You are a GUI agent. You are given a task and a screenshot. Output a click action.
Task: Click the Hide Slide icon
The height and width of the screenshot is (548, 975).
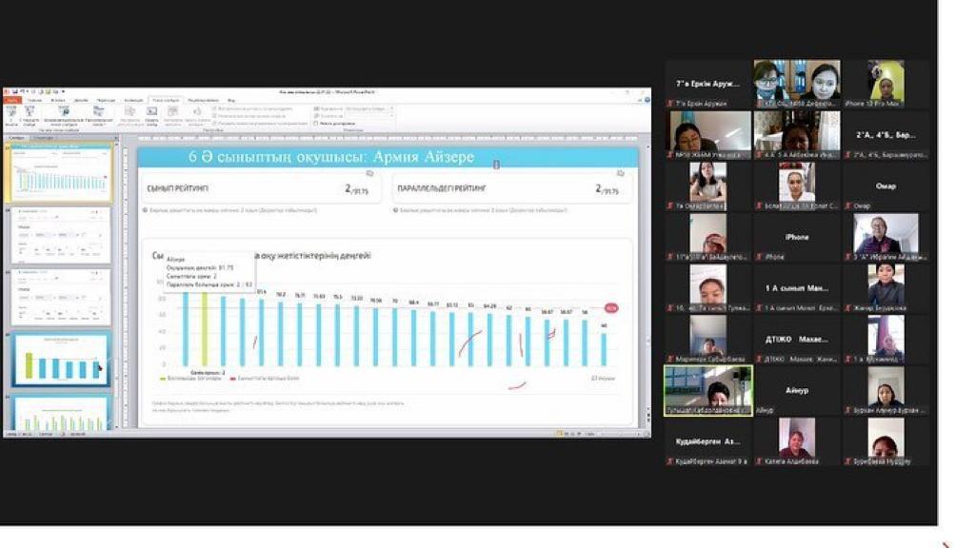tap(151, 112)
